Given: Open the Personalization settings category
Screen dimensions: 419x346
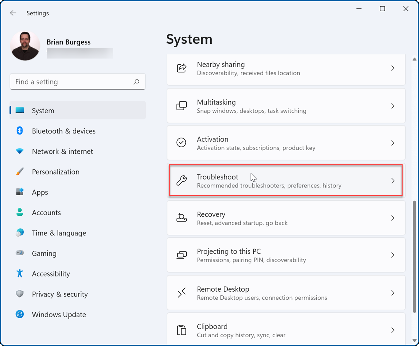Looking at the screenshot, I should [56, 172].
